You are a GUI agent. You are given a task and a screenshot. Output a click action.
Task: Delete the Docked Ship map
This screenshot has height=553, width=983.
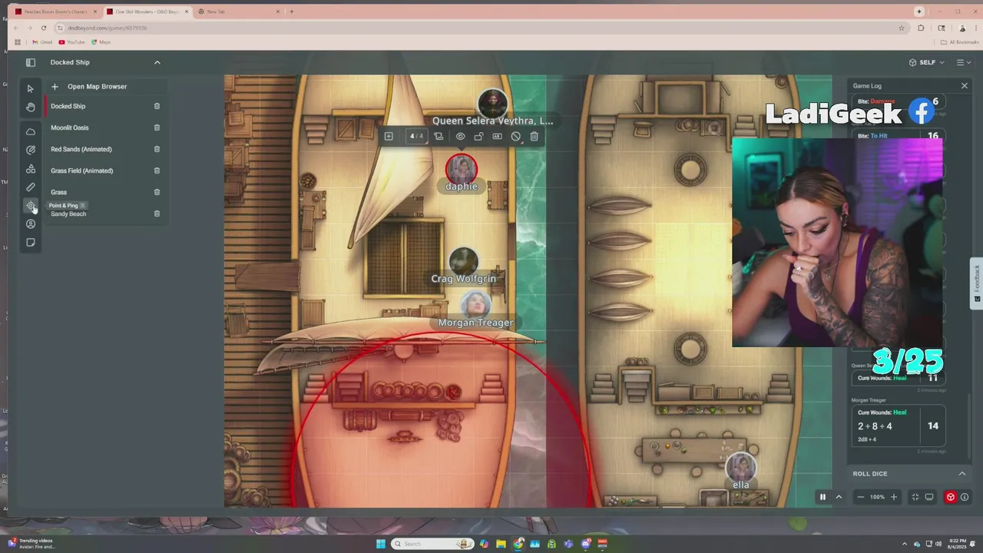(x=157, y=106)
